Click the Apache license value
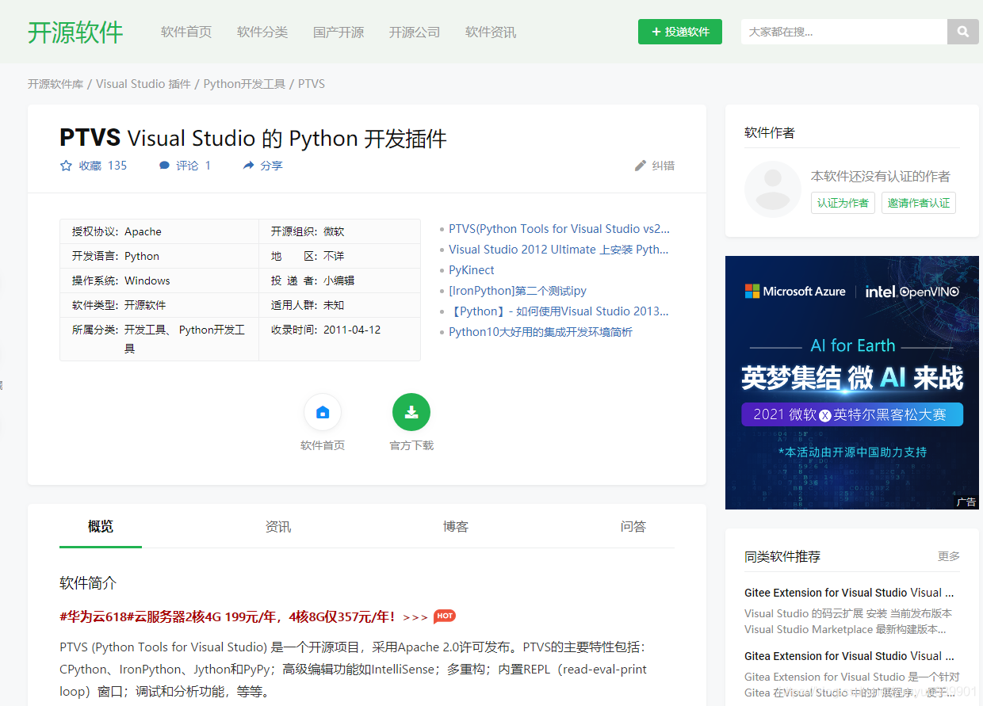Screen dimensions: 983x706 pos(143,231)
